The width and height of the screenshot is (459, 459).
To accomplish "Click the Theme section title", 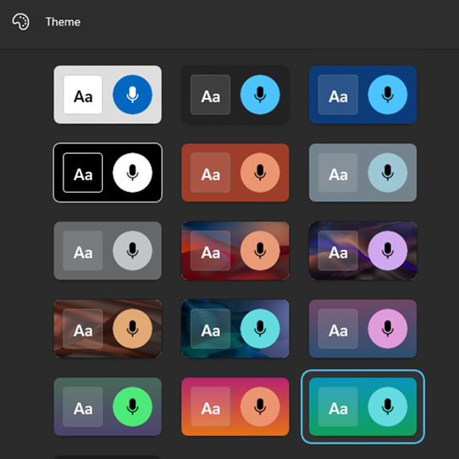I will pos(63,22).
